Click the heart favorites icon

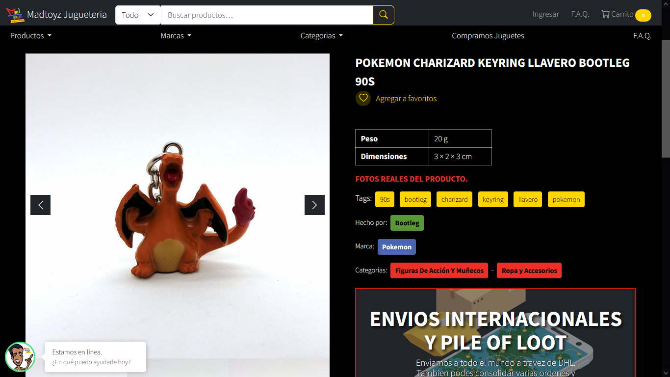[363, 98]
